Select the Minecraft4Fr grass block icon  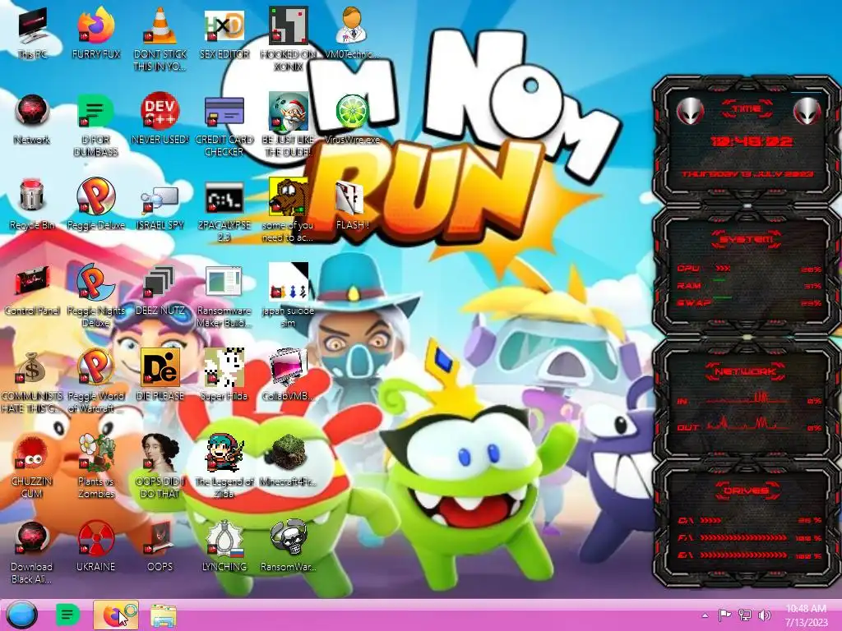click(x=289, y=454)
